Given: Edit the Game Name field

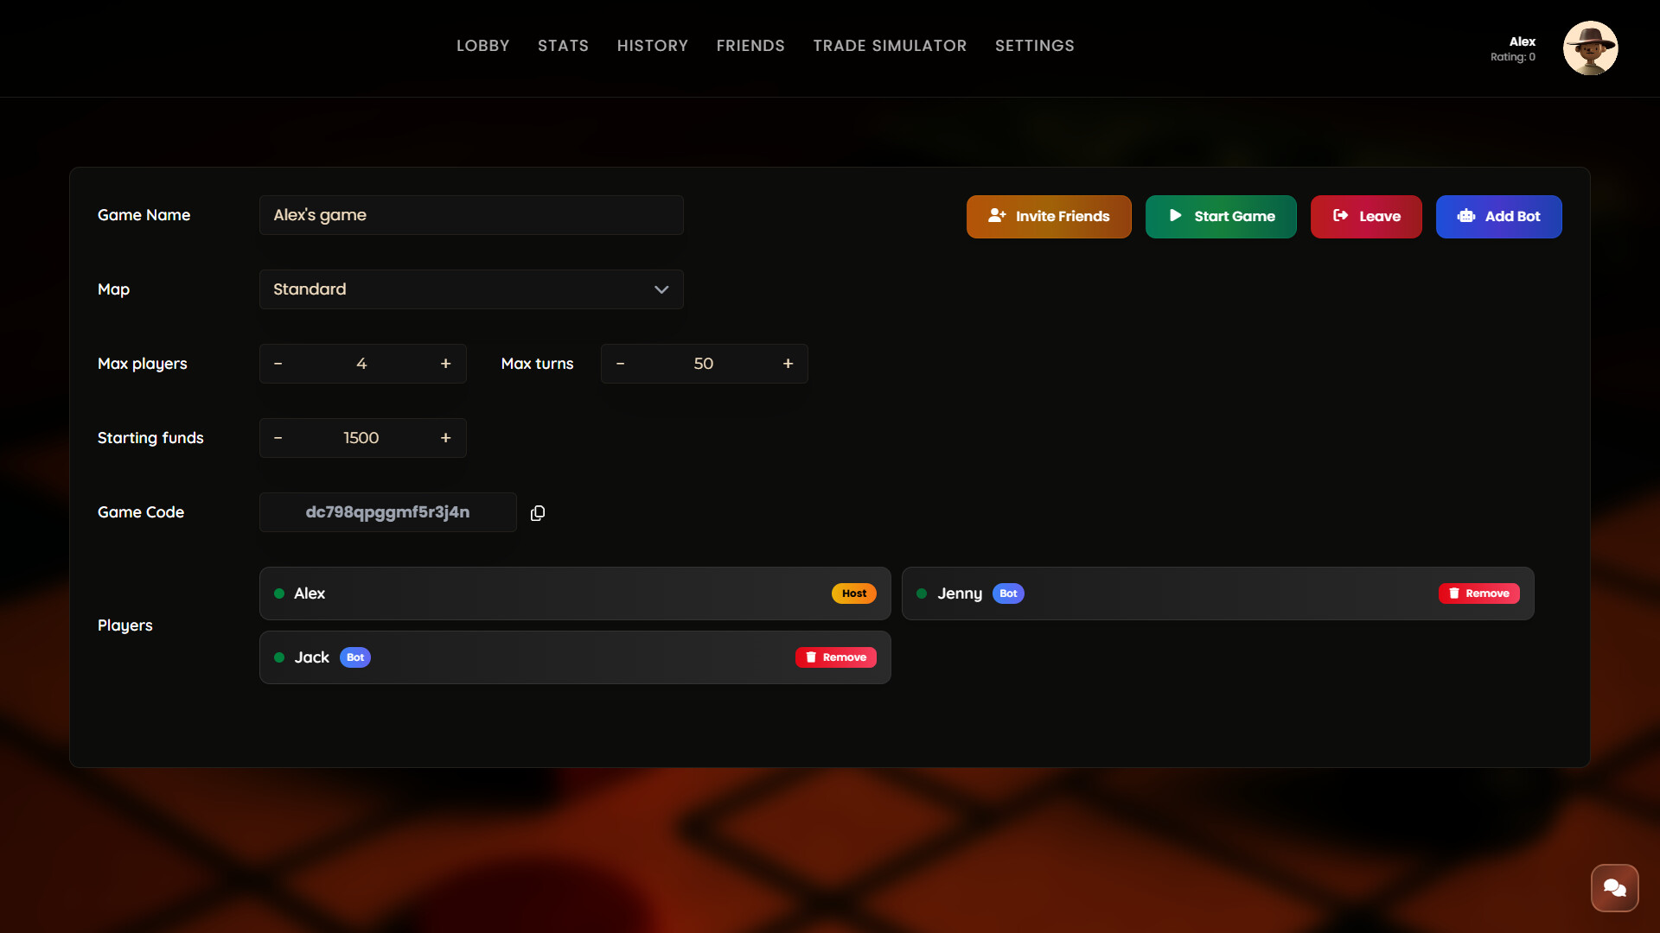Looking at the screenshot, I should point(471,215).
